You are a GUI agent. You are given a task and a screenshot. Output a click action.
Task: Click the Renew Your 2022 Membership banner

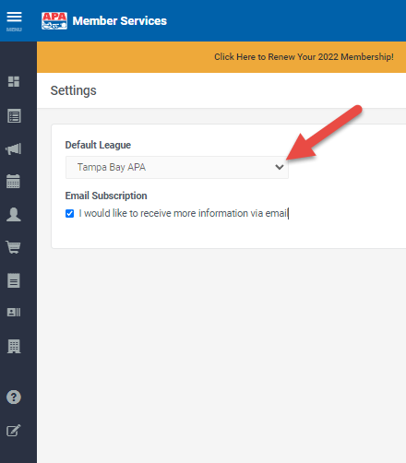[x=304, y=57]
